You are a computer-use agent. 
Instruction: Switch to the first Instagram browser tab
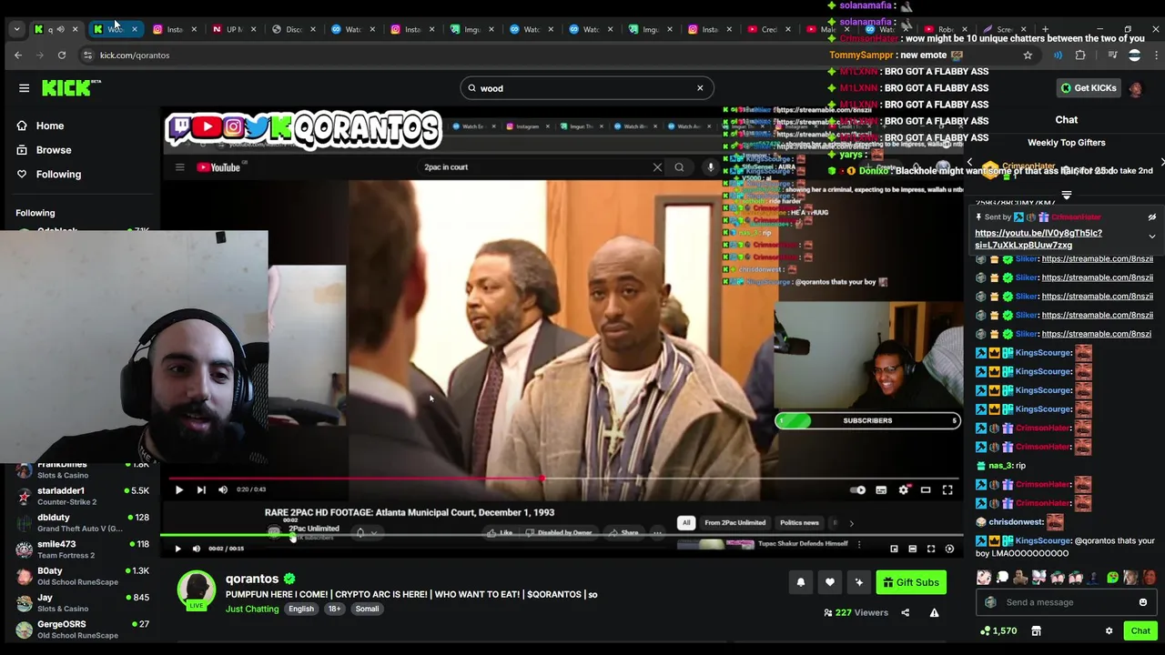pyautogui.click(x=175, y=29)
